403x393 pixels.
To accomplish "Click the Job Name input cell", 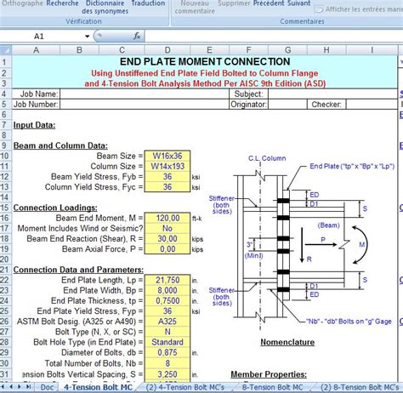I will [145, 94].
